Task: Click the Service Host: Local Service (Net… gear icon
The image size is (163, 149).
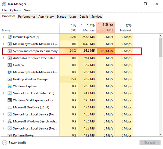Action: (x=10, y=128)
